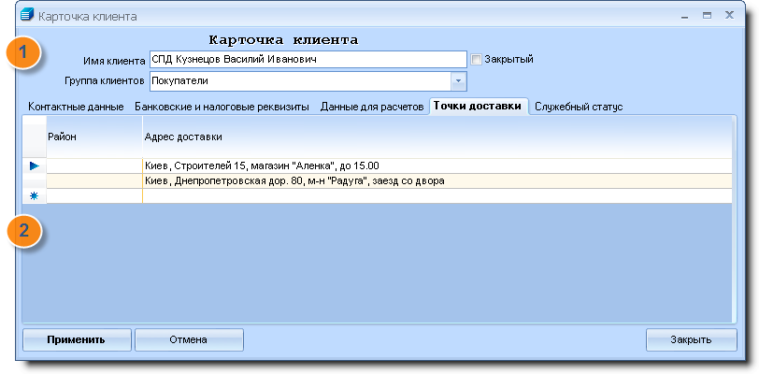The image size is (759, 374).
Task: Close window using title bar X
Action: click(x=728, y=16)
